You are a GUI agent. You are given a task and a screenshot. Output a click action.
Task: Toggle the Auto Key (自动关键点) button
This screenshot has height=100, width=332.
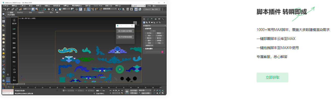(134, 90)
